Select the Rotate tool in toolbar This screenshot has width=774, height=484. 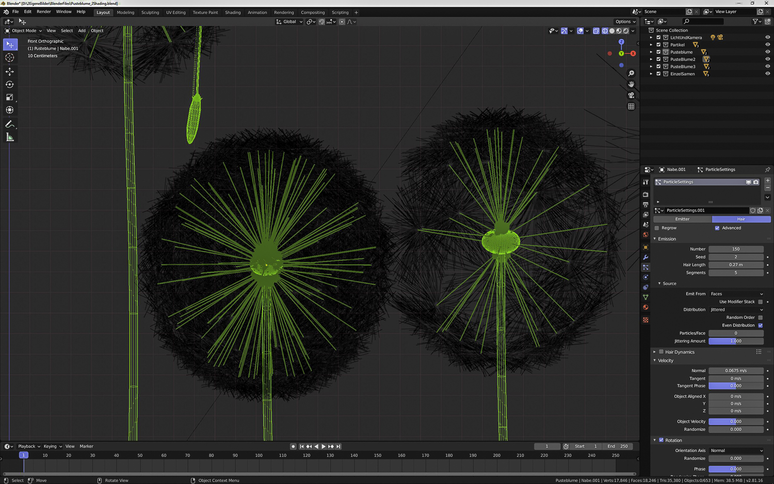pyautogui.click(x=10, y=84)
